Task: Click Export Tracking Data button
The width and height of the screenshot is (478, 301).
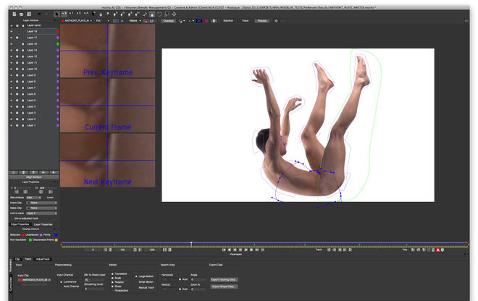Action: (x=224, y=279)
